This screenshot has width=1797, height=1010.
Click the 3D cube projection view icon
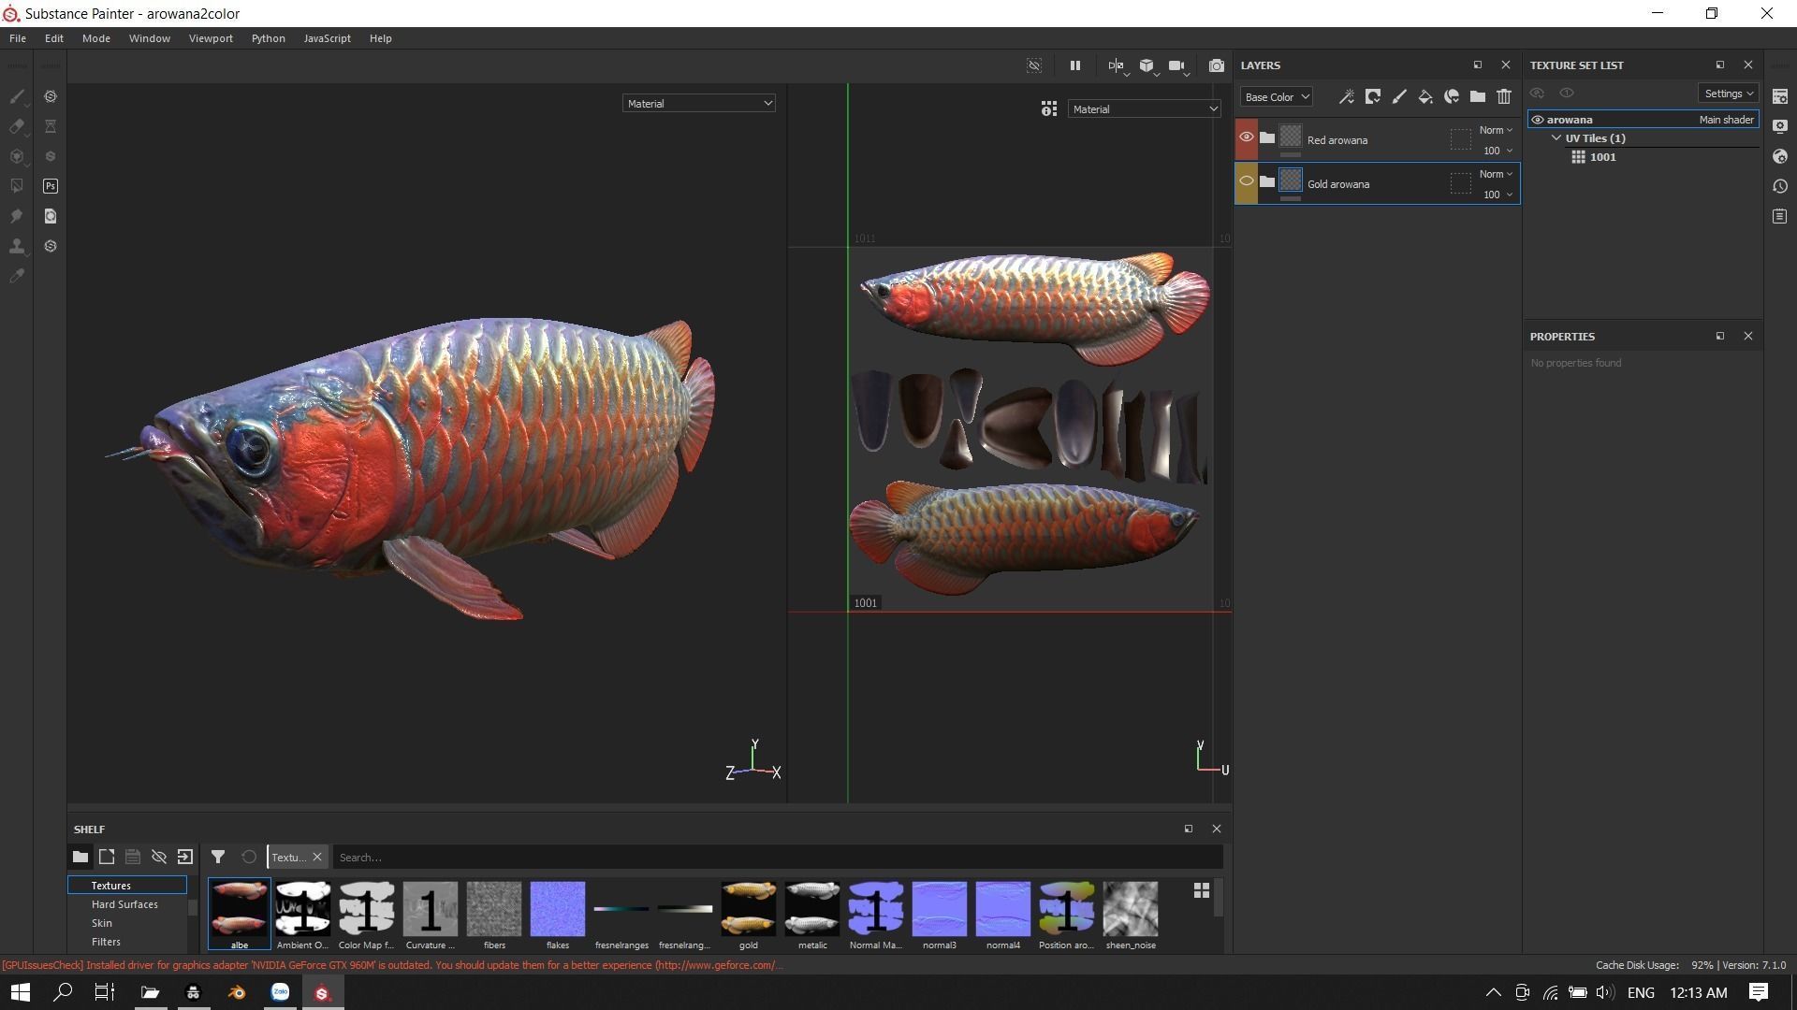[x=1147, y=65]
